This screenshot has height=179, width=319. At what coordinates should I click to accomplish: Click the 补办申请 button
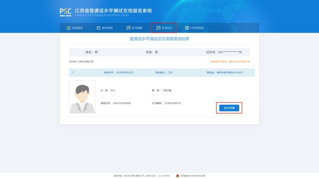(x=229, y=108)
